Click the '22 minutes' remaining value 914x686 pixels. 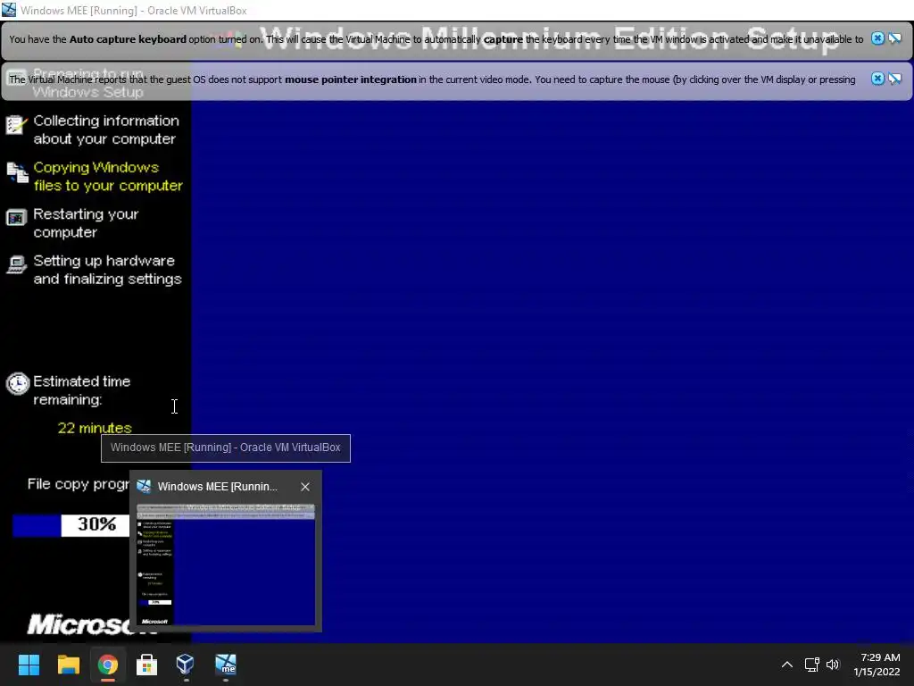(x=95, y=428)
